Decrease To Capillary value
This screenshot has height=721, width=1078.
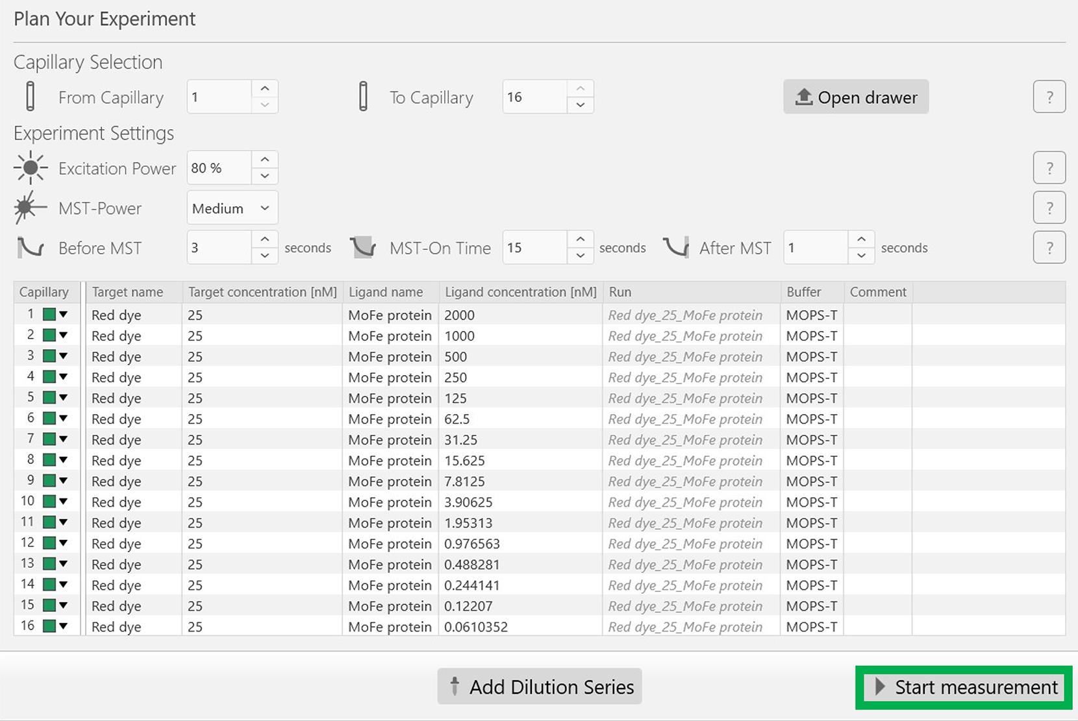click(x=581, y=105)
